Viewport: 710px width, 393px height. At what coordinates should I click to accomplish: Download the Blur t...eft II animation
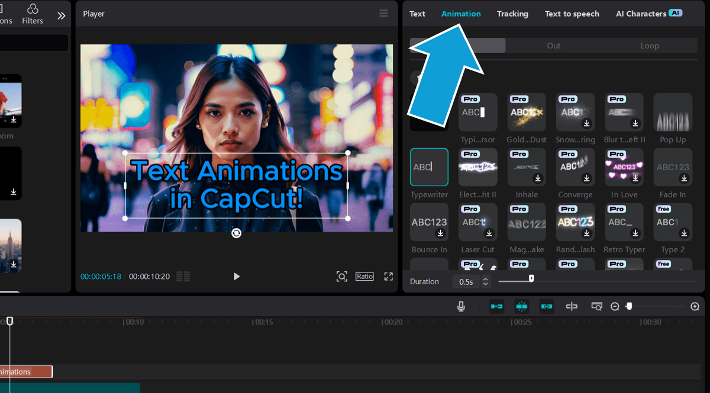pos(635,124)
